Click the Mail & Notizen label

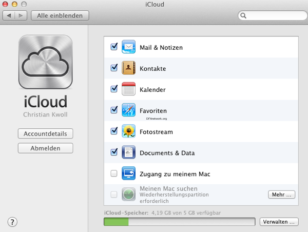[x=161, y=48]
